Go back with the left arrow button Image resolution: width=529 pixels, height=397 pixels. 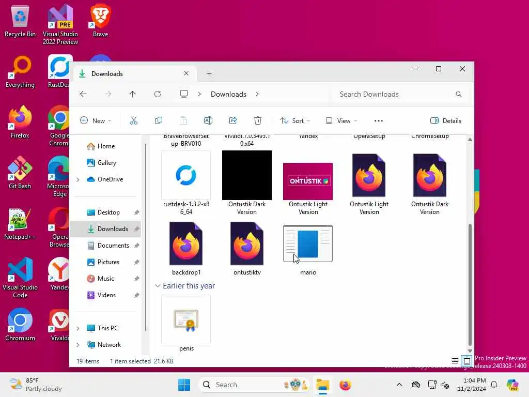coord(83,94)
